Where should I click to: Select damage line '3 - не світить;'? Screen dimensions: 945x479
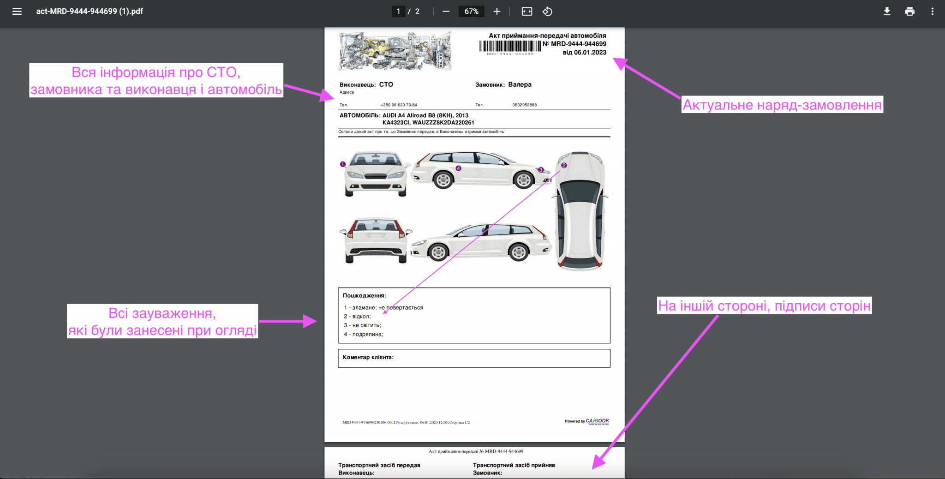(x=362, y=325)
